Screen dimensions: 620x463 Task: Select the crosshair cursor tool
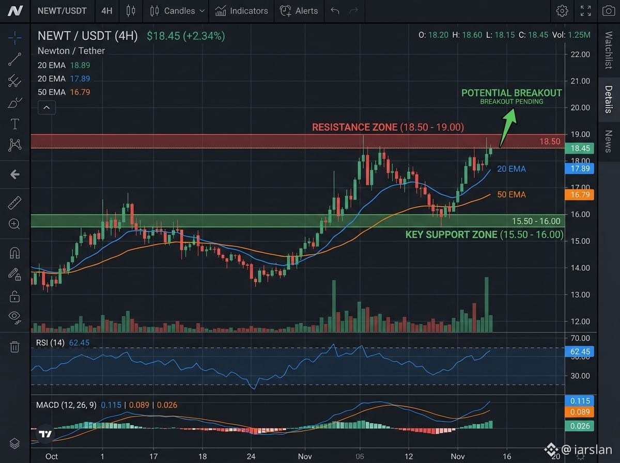[14, 37]
